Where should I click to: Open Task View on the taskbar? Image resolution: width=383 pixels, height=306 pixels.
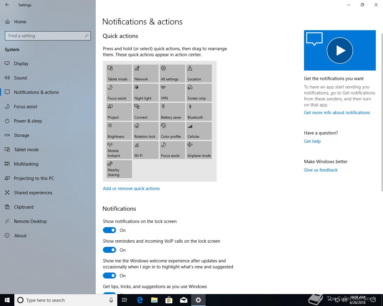[x=125, y=300]
